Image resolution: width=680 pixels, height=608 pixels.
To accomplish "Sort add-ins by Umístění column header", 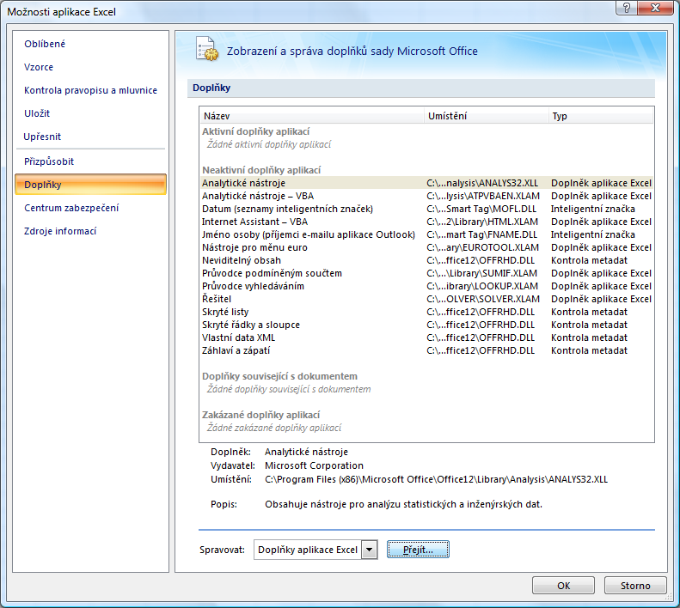I will point(487,116).
